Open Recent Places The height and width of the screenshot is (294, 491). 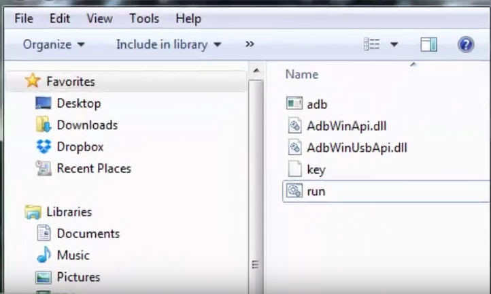(x=94, y=168)
